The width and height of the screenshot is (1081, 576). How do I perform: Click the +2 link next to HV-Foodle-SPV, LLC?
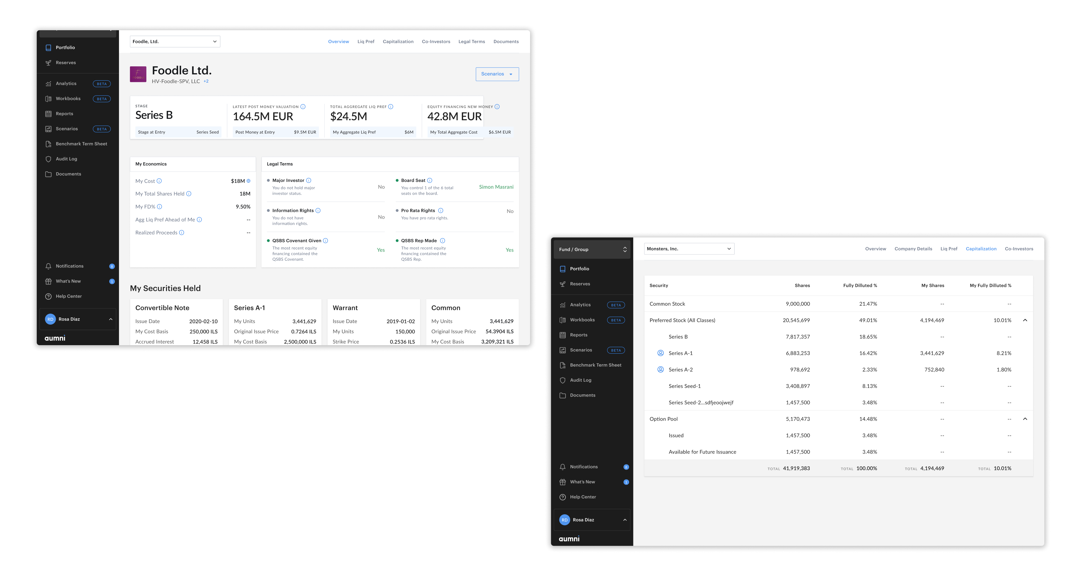click(206, 81)
